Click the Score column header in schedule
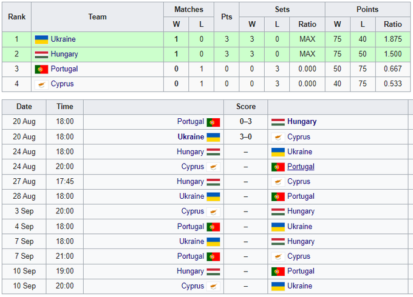The width and height of the screenshot is (413, 297). 246,107
